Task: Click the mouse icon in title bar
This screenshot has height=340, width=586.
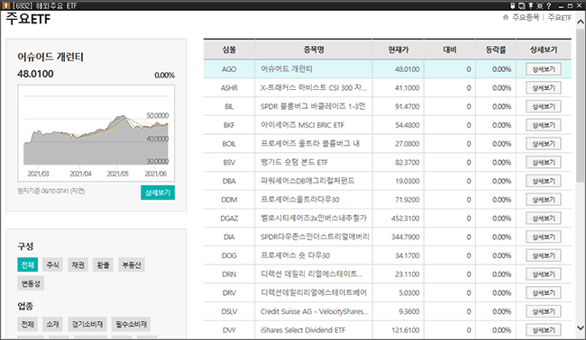Action: (x=513, y=5)
